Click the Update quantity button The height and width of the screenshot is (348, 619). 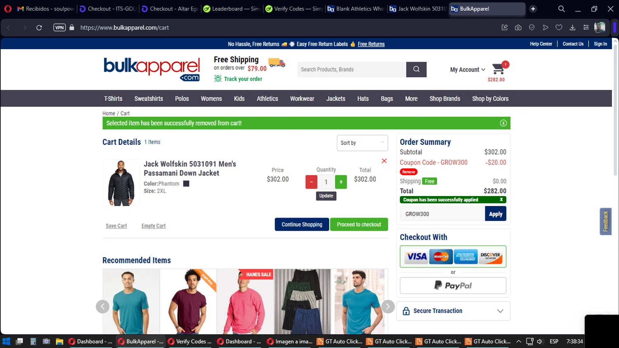click(x=326, y=196)
